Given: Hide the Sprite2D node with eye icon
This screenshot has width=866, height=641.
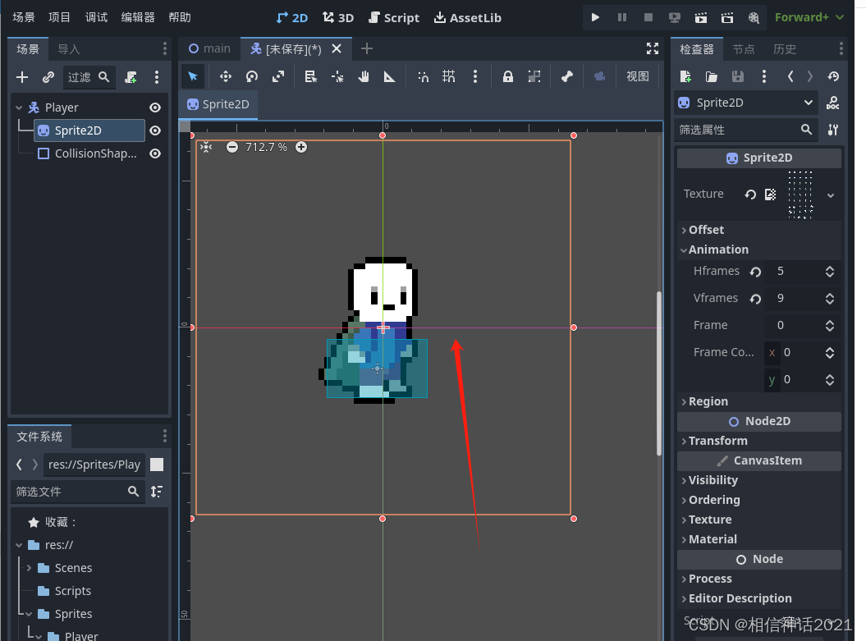Looking at the screenshot, I should click(154, 130).
